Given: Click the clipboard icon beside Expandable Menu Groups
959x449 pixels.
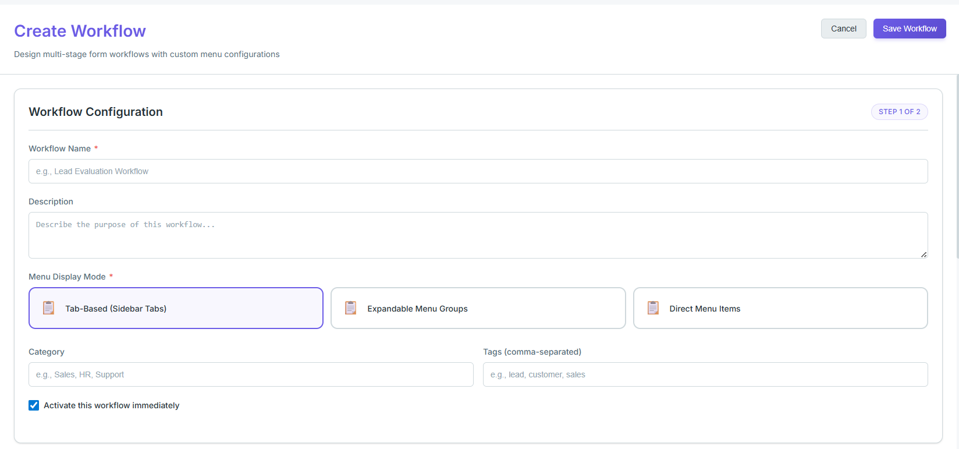Looking at the screenshot, I should 351,308.
